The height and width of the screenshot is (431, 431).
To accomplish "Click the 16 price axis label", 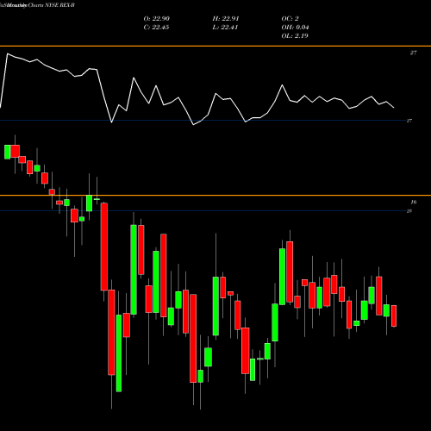I will click(x=413, y=203).
